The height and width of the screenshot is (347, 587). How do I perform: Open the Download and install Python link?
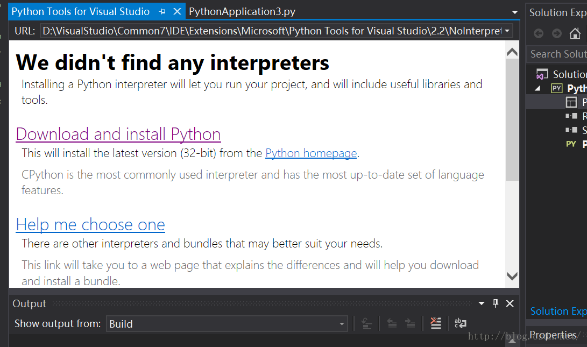[x=118, y=134]
